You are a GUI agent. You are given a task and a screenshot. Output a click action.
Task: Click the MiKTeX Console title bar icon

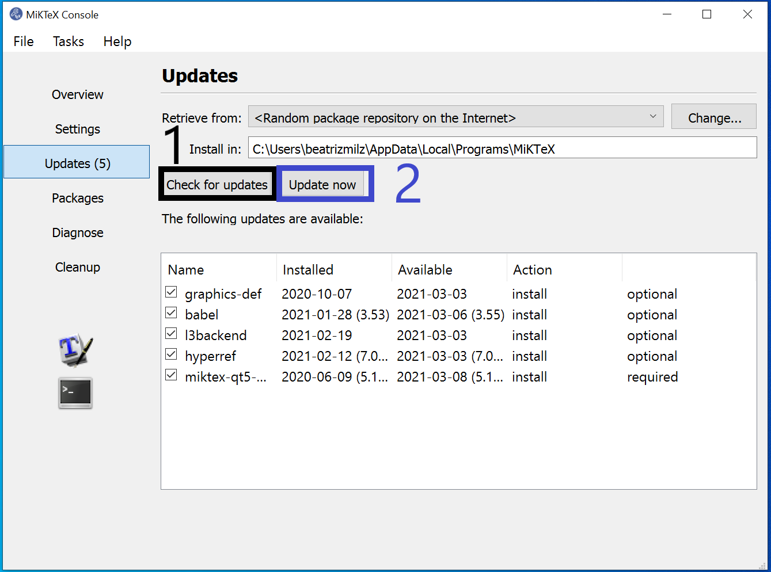16,14
